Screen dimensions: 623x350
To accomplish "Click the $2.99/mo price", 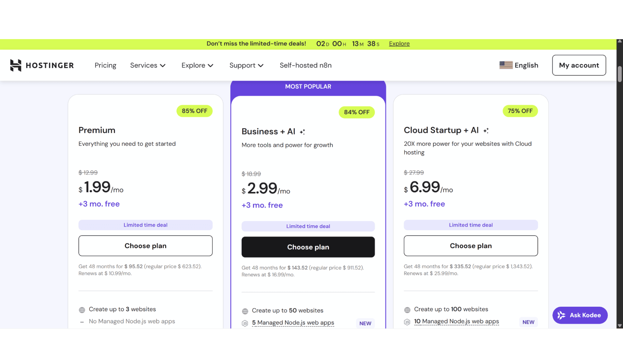I will (x=266, y=189).
